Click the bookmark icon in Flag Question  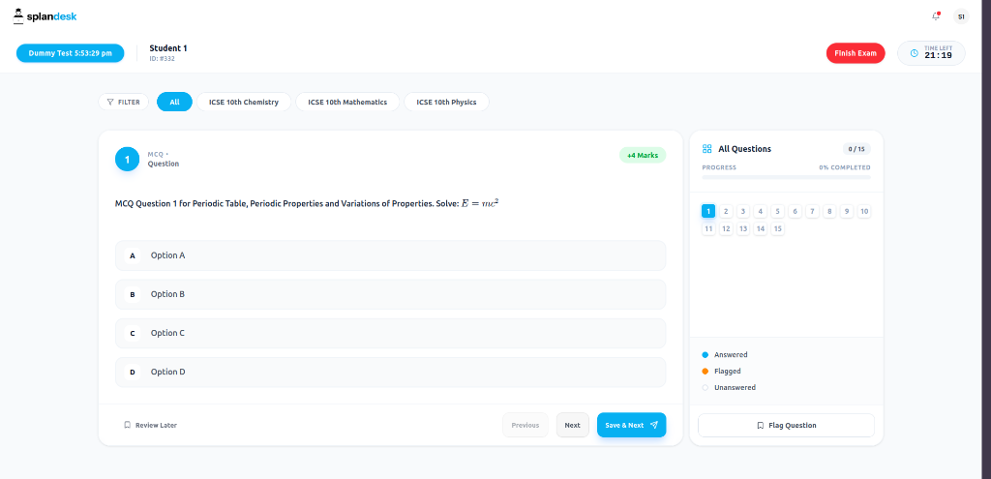pos(761,425)
